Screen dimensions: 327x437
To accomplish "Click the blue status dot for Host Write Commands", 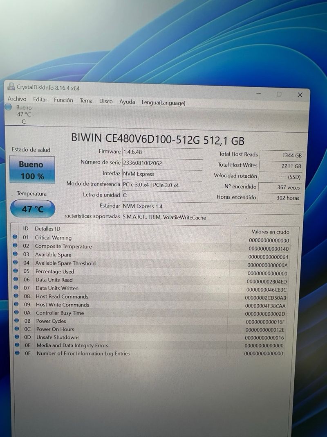I will coord(16,304).
